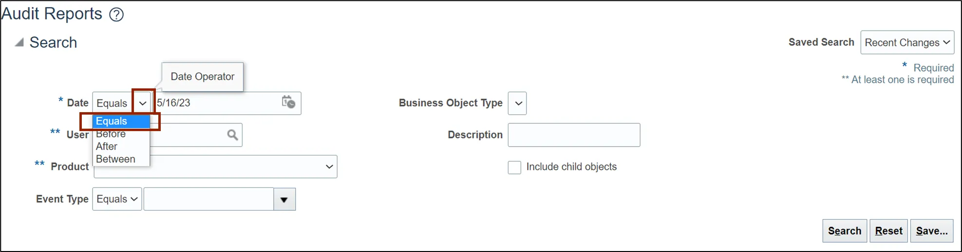
Task: Click the User search magnifier icon
Action: [233, 135]
